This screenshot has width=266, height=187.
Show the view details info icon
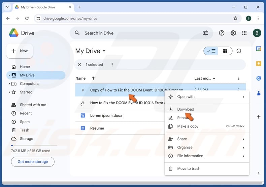(239, 51)
